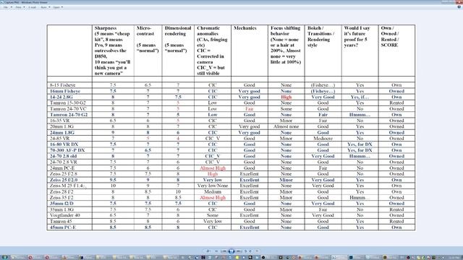Click the Tamron 24-70 G2 row label
463x260 pixels.
click(x=69, y=115)
